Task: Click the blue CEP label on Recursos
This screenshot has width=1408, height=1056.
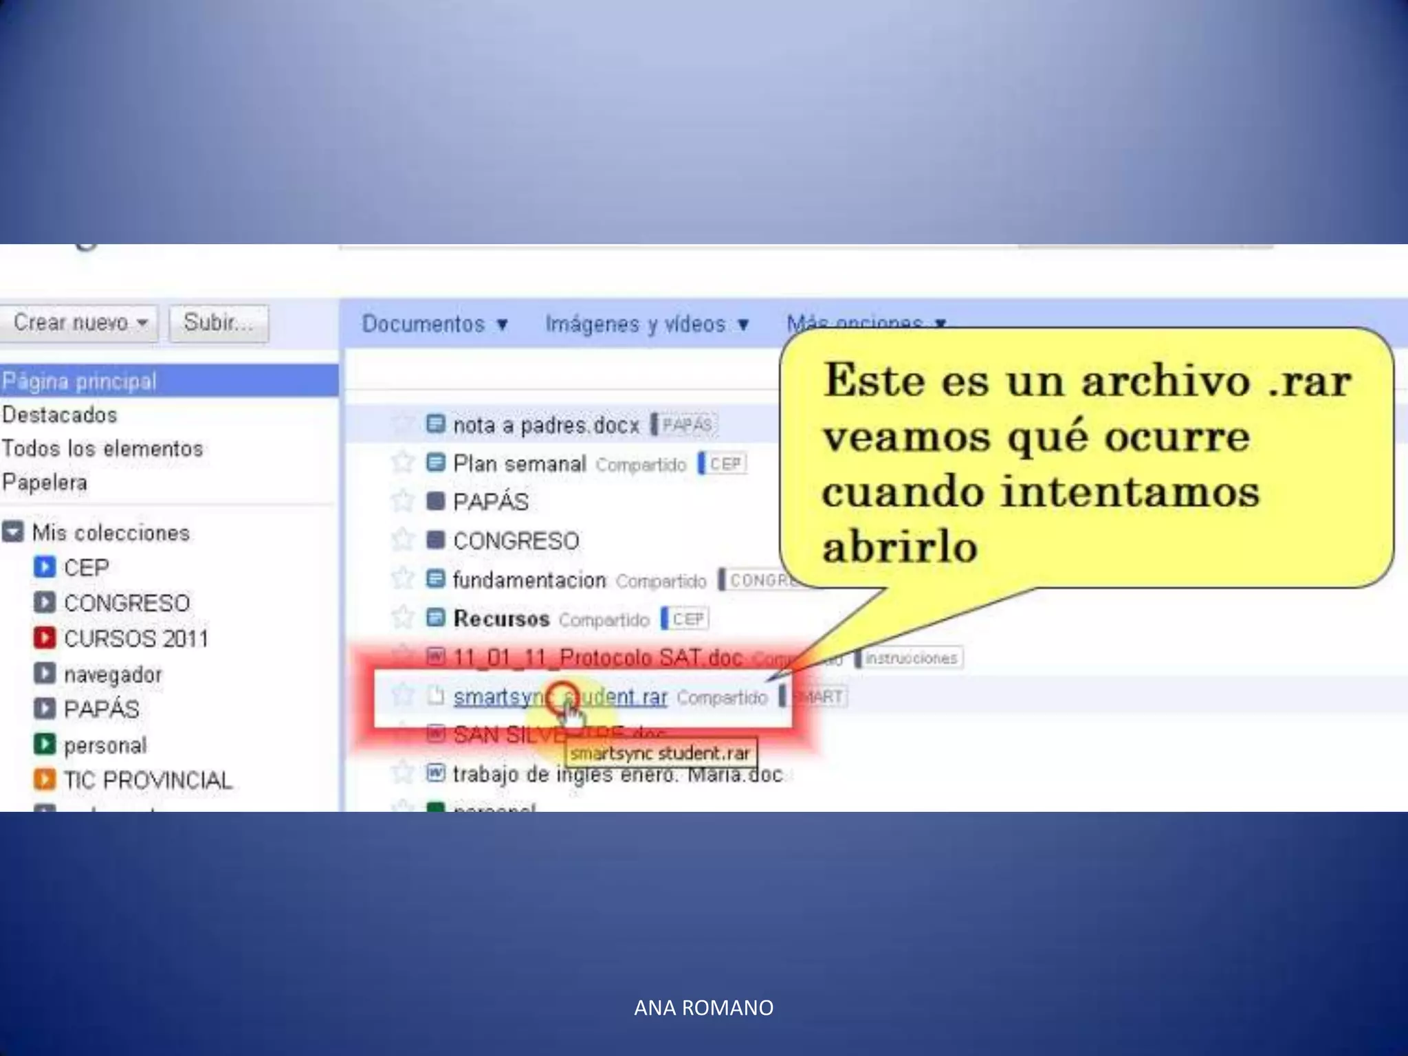Action: [687, 619]
